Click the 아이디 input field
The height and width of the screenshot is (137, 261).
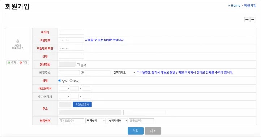point(71,32)
